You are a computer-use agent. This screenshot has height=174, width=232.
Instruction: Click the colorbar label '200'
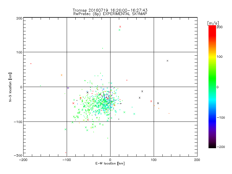click(x=220, y=27)
